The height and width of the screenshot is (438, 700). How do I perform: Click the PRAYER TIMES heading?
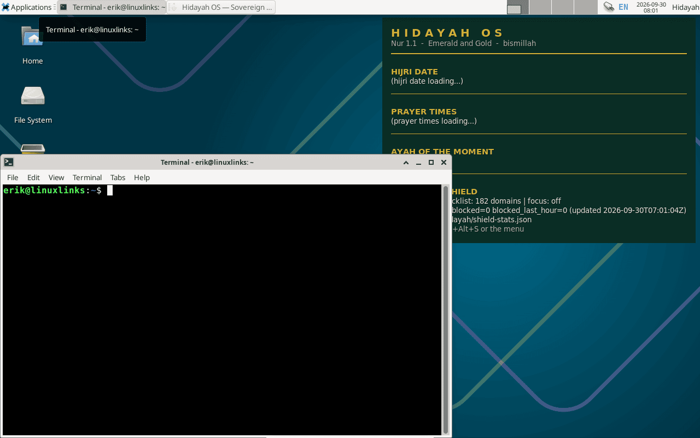coord(424,112)
